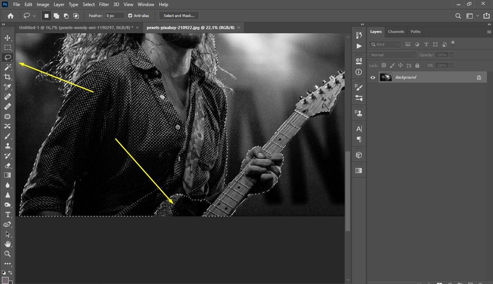This screenshot has width=493, height=284.
Task: Switch to the Channels tab
Action: point(396,32)
